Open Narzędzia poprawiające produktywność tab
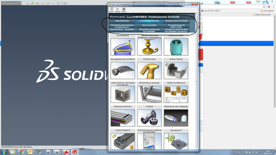276x155 pixels. pos(122,26)
